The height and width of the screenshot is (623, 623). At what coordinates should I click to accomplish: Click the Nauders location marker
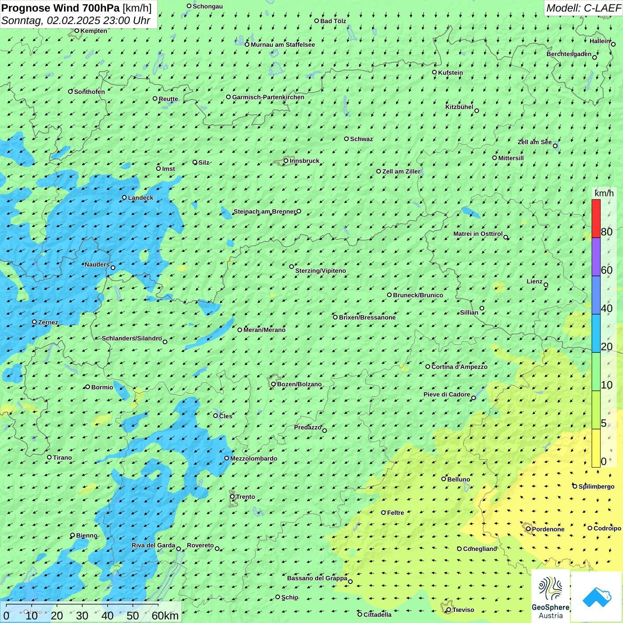point(113,268)
